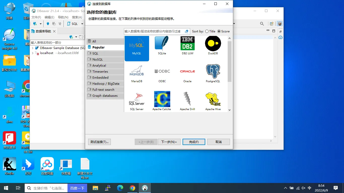The width and height of the screenshot is (344, 193).
Task: Click the 完成(F) button
Action: [x=194, y=142]
